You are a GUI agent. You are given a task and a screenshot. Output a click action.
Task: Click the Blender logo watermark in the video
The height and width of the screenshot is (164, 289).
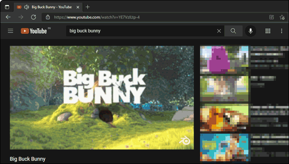tap(184, 141)
